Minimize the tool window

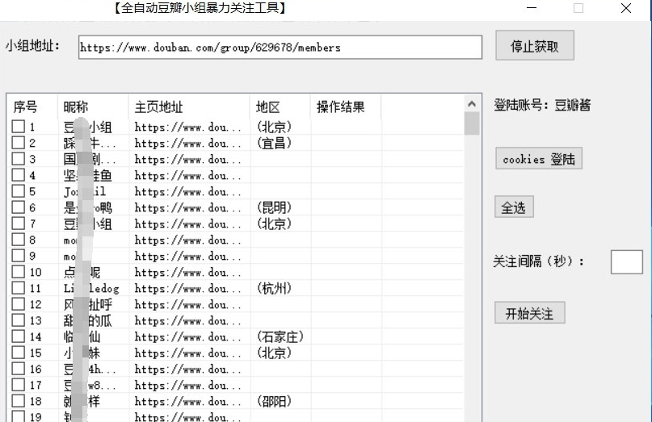[x=532, y=8]
